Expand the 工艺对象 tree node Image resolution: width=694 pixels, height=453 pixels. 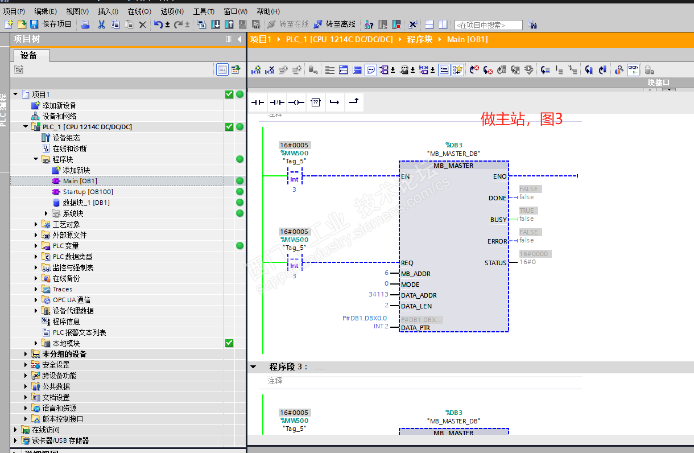click(36, 224)
